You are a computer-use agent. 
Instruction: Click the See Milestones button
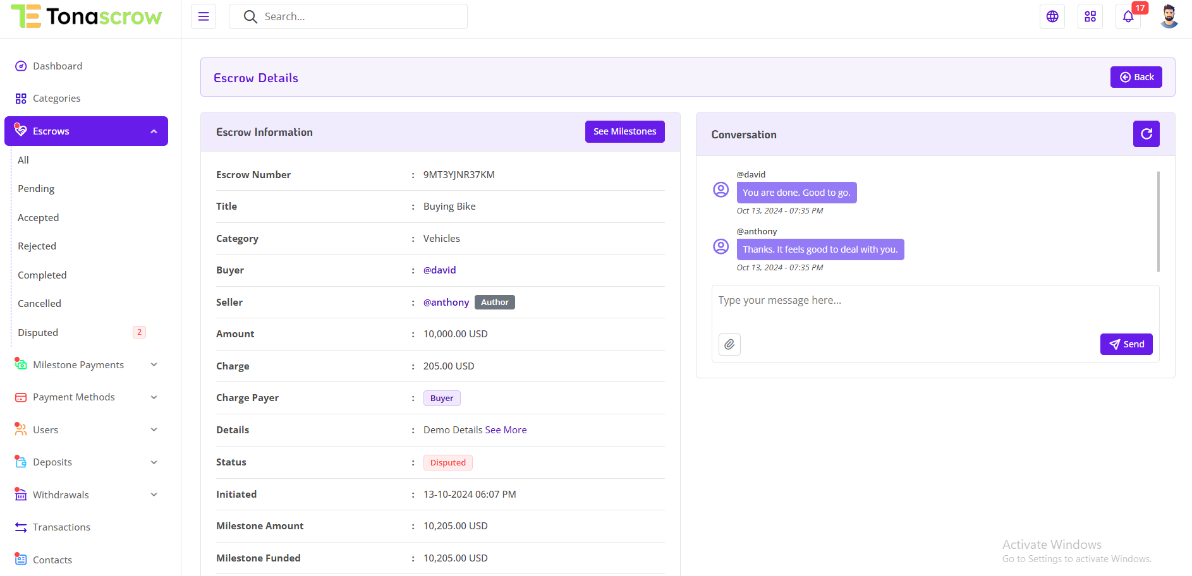(x=624, y=131)
